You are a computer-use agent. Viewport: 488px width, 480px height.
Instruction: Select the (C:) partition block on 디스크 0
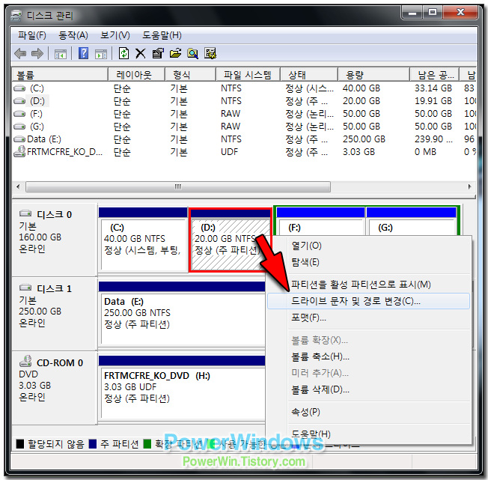[142, 243]
